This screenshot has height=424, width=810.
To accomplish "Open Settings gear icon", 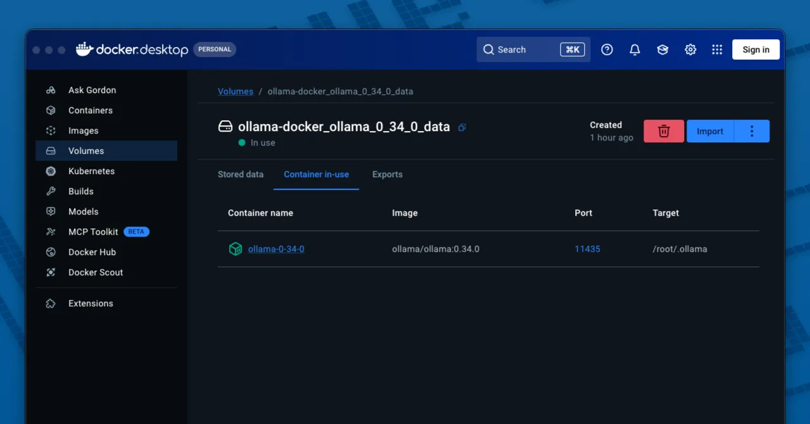I will (x=690, y=49).
